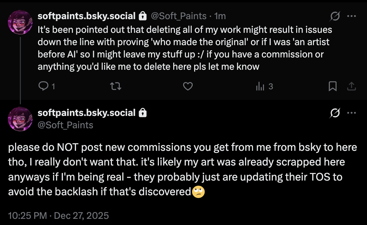Open the profile avatar on the second post
Screen dimensions: 367x225
(21, 119)
